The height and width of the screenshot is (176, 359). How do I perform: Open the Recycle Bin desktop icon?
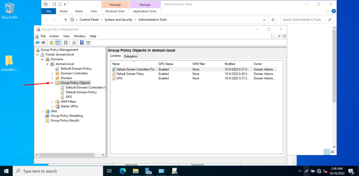[9, 10]
